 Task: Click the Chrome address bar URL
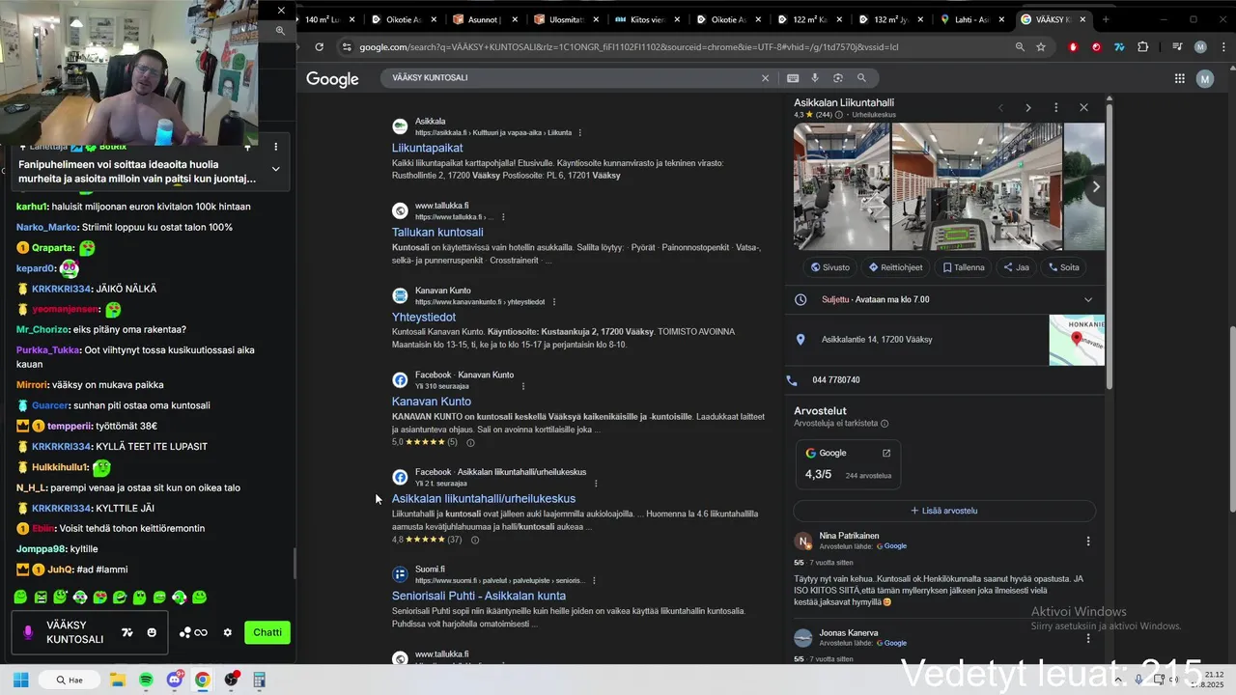628,46
